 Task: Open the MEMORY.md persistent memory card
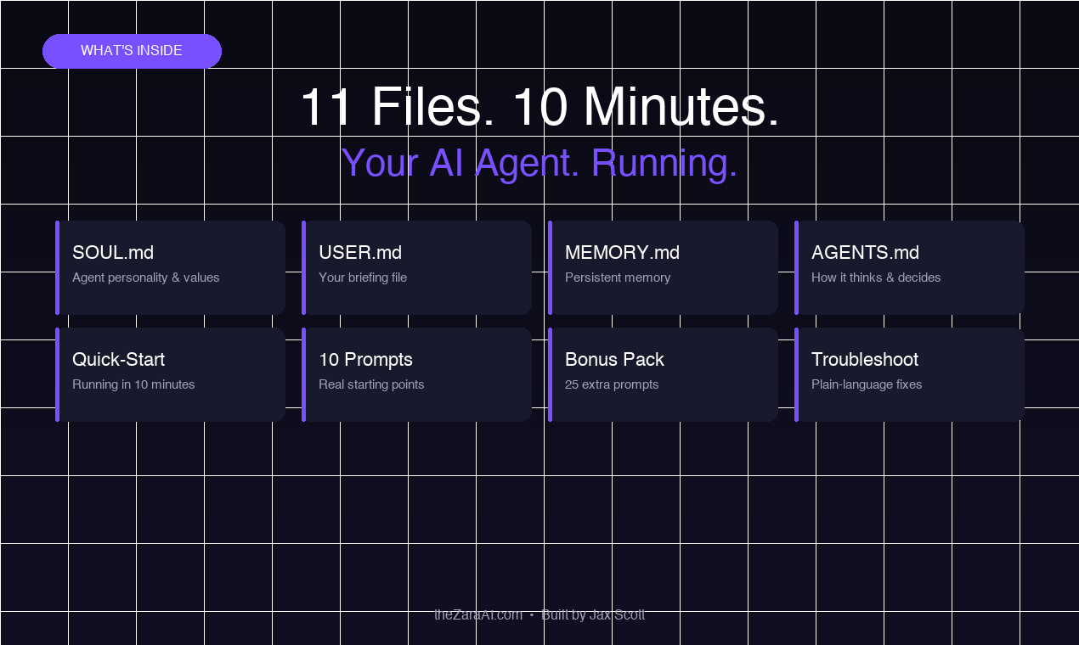point(663,267)
